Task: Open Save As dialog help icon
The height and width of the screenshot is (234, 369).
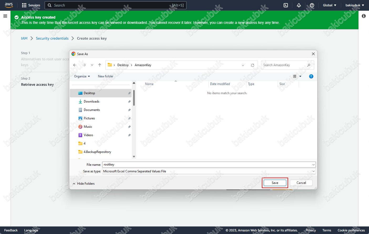Action: click(x=311, y=76)
